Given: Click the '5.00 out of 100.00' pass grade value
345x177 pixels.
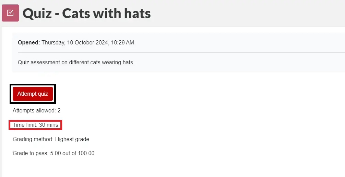Looking at the screenshot, I should 72,153.
